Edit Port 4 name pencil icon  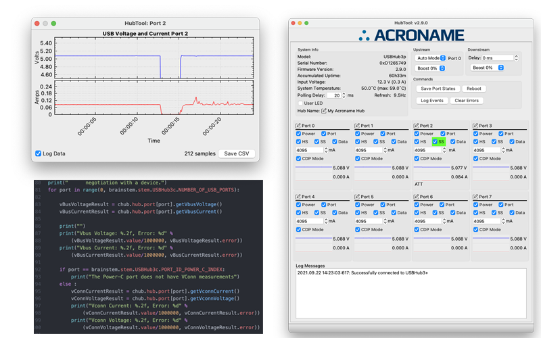[298, 197]
